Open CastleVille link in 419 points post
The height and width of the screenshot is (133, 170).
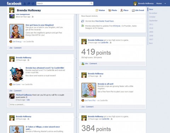coord(104,43)
